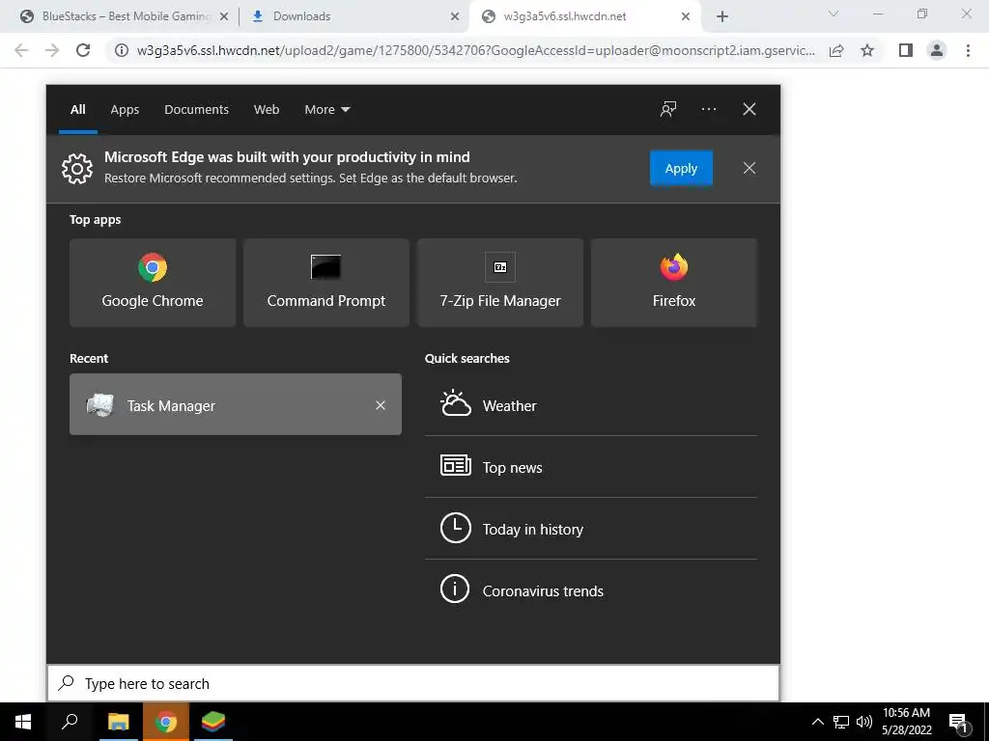This screenshot has height=741, width=989.
Task: Open a new Chrome tab
Action: [722, 17]
